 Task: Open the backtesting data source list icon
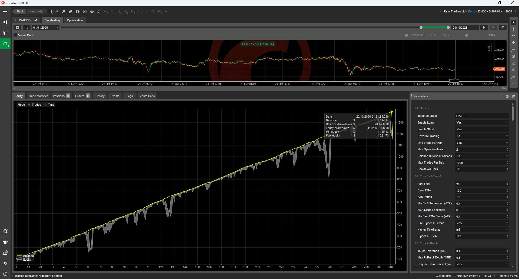26,28
